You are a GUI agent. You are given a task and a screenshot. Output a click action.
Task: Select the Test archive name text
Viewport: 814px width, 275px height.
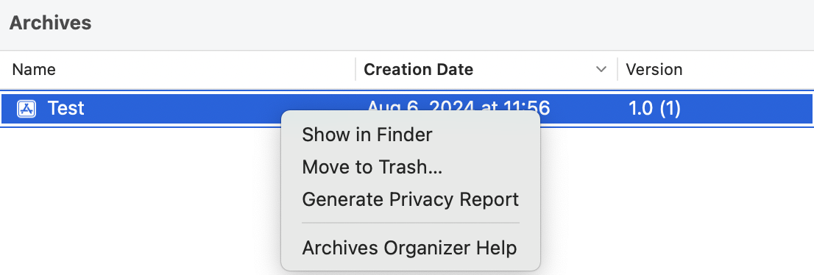tap(66, 108)
